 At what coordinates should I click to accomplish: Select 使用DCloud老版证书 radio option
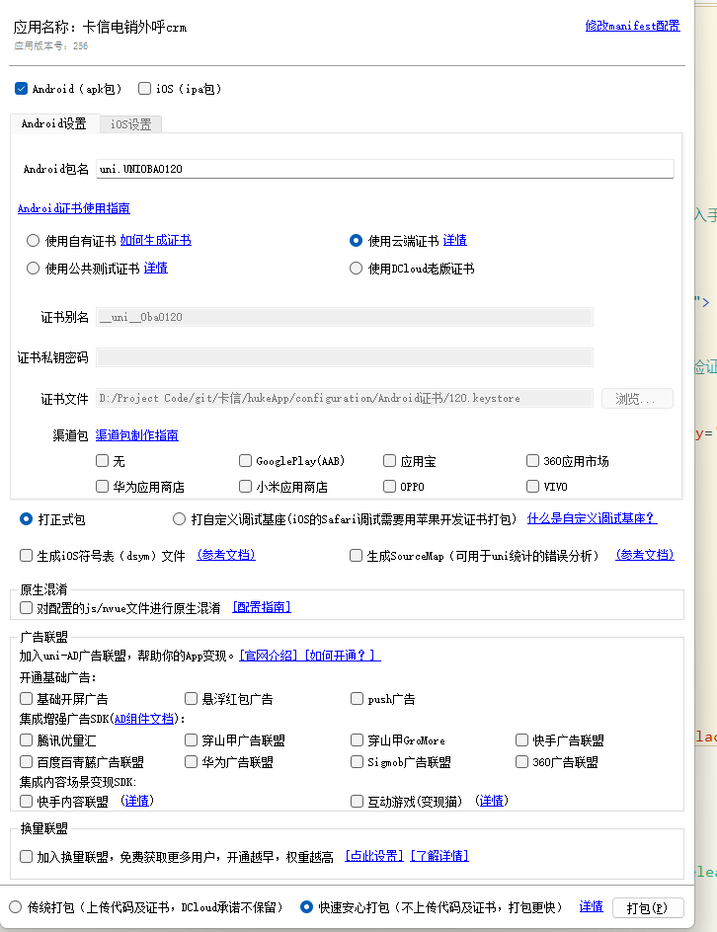click(357, 269)
